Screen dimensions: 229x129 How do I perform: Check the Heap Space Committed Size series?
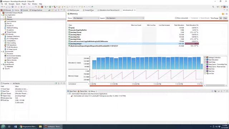tap(205, 64)
